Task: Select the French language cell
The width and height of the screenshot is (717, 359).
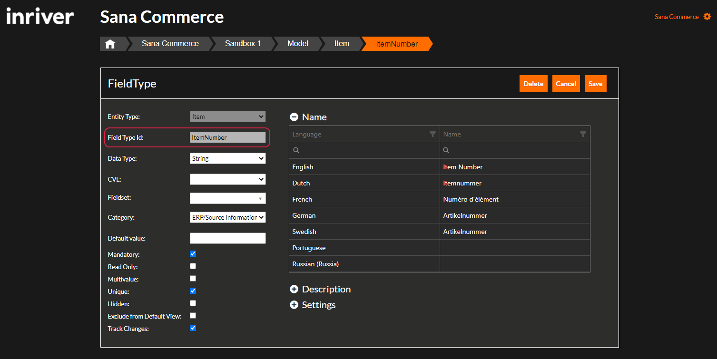Action: [x=364, y=199]
